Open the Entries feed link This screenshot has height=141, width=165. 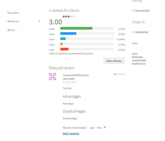137,57
